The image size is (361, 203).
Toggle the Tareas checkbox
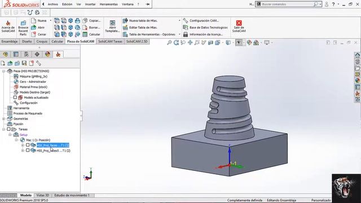(x=9, y=129)
